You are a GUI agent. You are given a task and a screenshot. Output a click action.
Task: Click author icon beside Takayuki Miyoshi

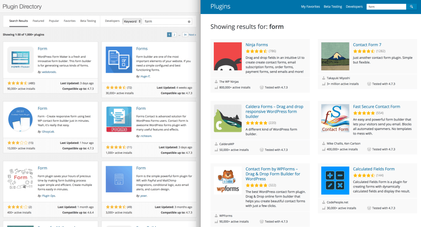pyautogui.click(x=324, y=78)
